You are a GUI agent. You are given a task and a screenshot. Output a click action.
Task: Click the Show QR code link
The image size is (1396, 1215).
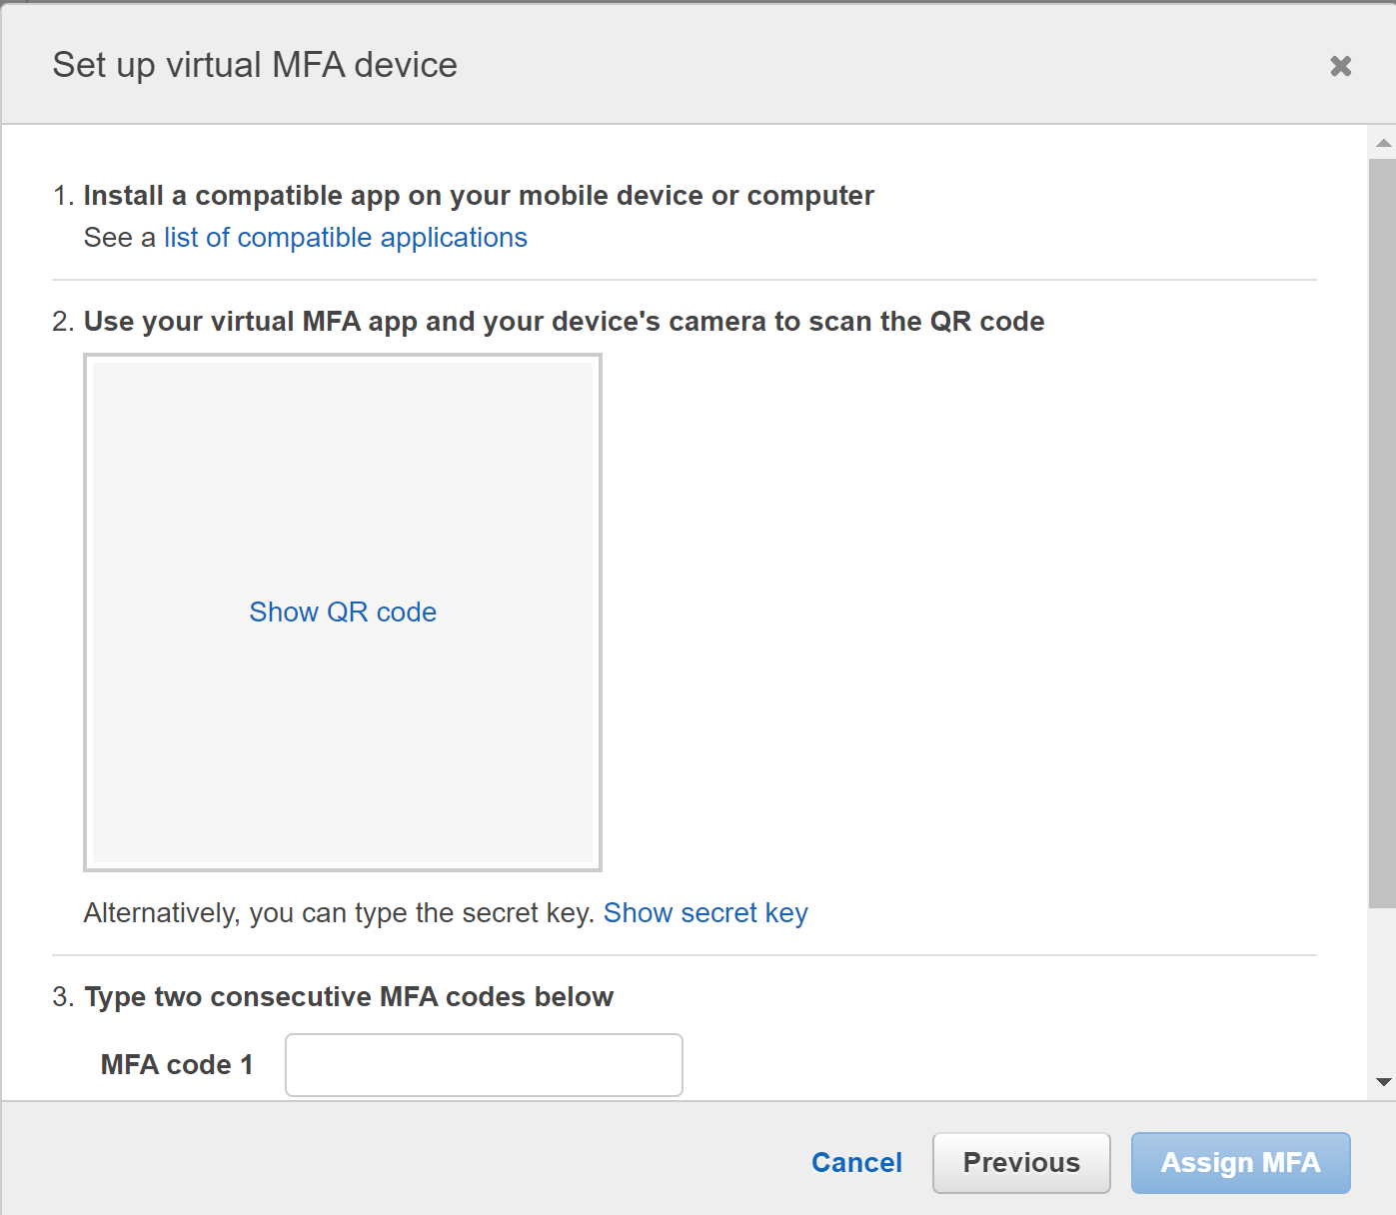tap(343, 611)
